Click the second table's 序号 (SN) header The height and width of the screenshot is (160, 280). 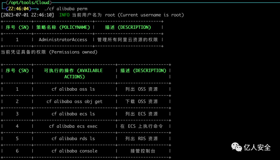pyautogui.click(x=17, y=71)
